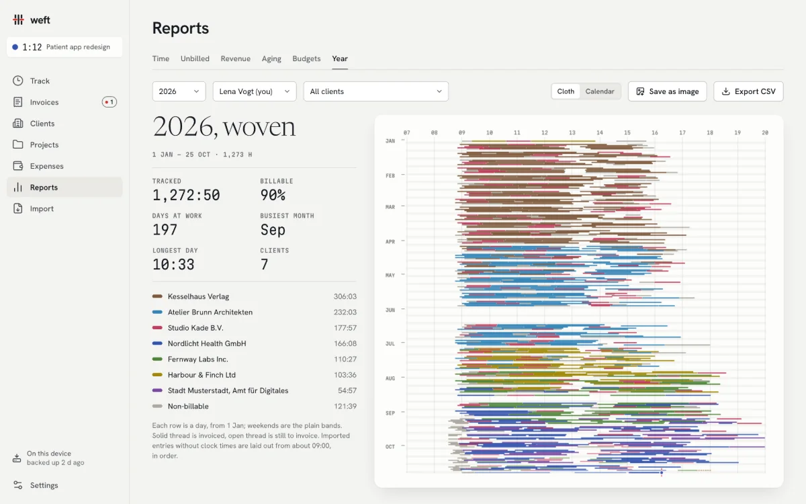The width and height of the screenshot is (806, 504).
Task: Click the Studio Kade B.V. pink swatch
Action: click(x=157, y=328)
